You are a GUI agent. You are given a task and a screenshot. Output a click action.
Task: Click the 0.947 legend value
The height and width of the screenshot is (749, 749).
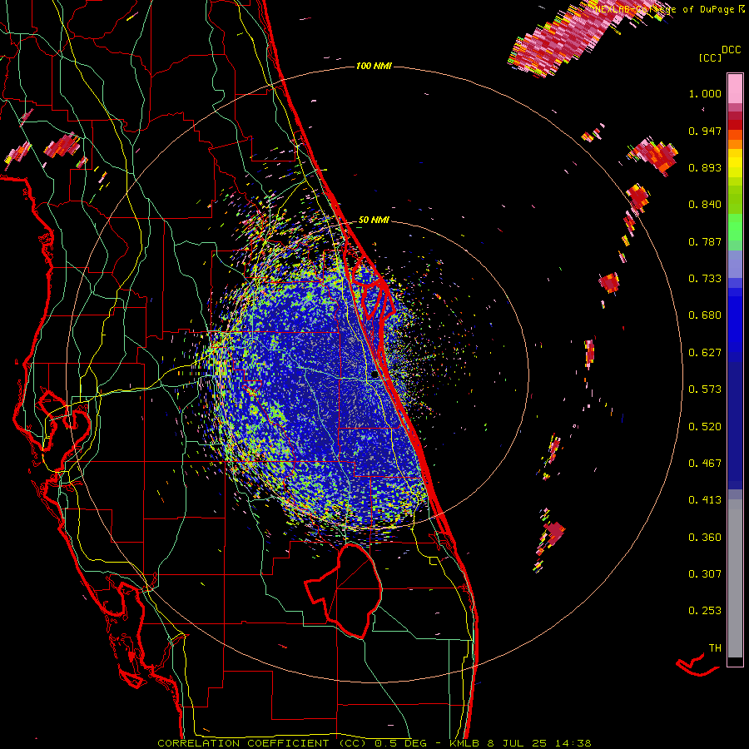pyautogui.click(x=705, y=131)
